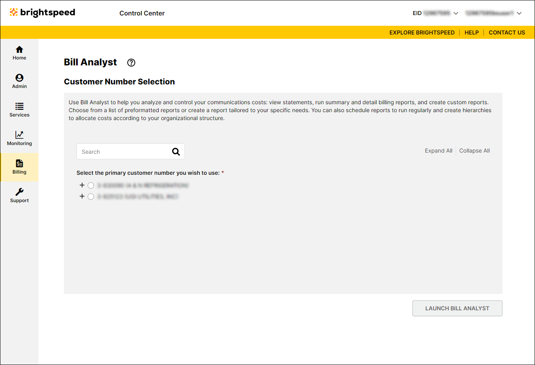Image resolution: width=535 pixels, height=365 pixels.
Task: Open the Billing sidebar section
Action: click(19, 167)
